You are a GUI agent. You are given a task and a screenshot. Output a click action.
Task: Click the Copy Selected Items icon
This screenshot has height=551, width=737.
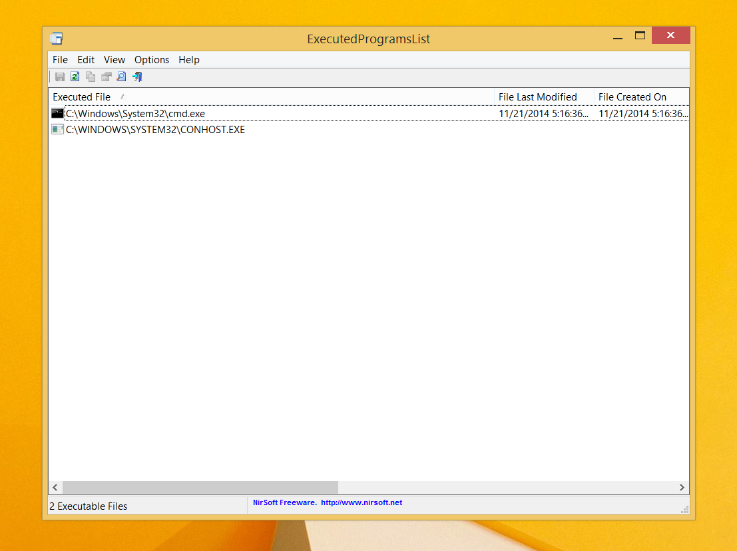coord(91,77)
